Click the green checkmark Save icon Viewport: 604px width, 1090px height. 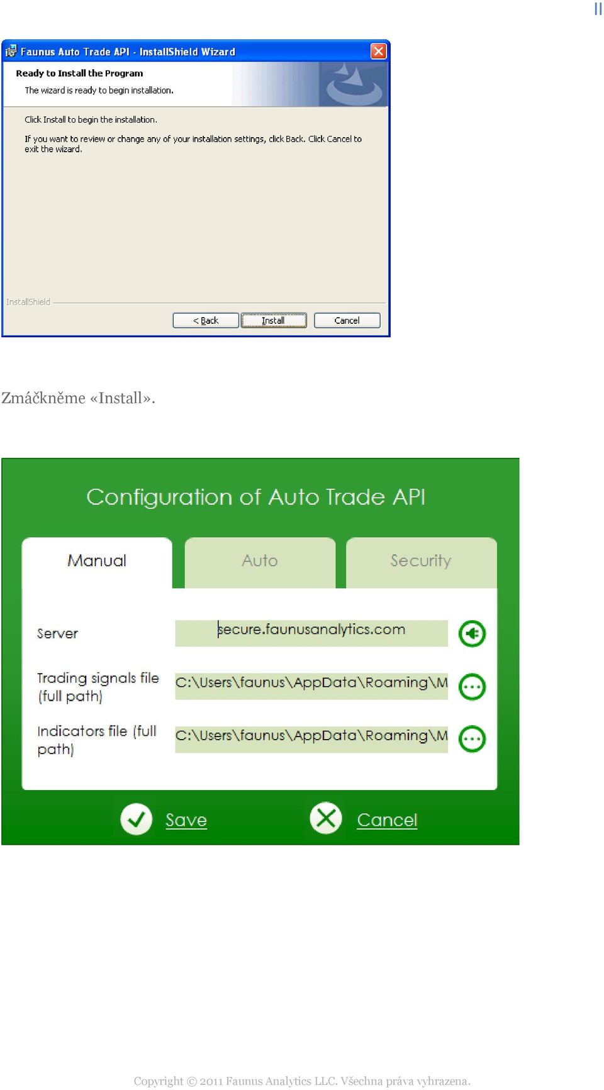click(x=137, y=819)
